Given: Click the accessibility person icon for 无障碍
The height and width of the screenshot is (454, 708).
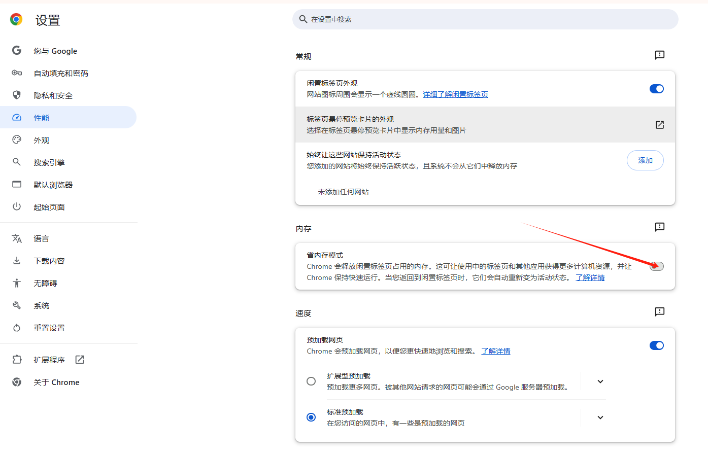Looking at the screenshot, I should point(17,283).
